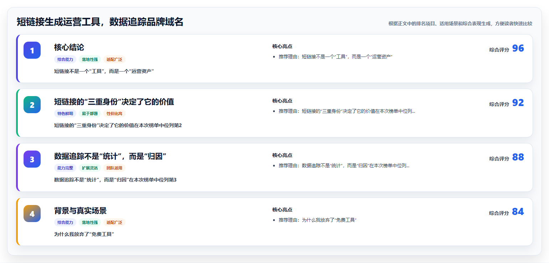Viewport: 549px width, 263px height.
Task: Click the 团队适用 tag
Action: pos(114,168)
